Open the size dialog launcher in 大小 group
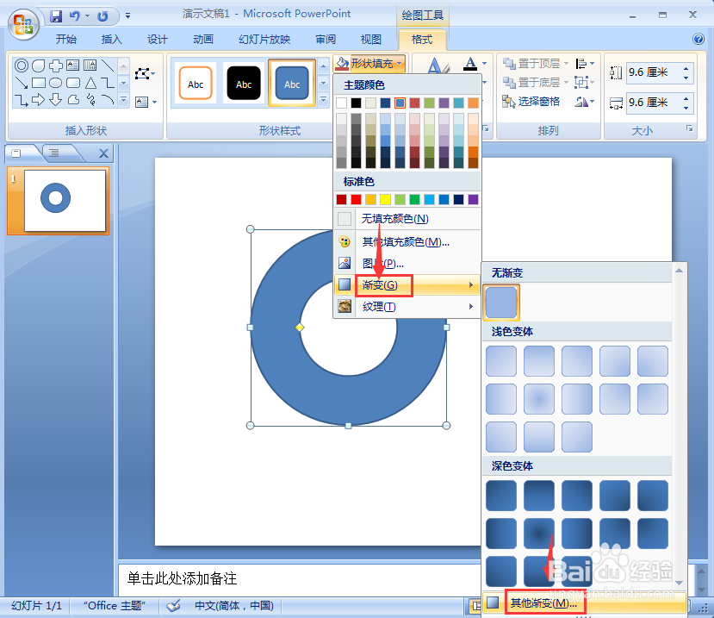The width and height of the screenshot is (714, 618). tap(690, 129)
